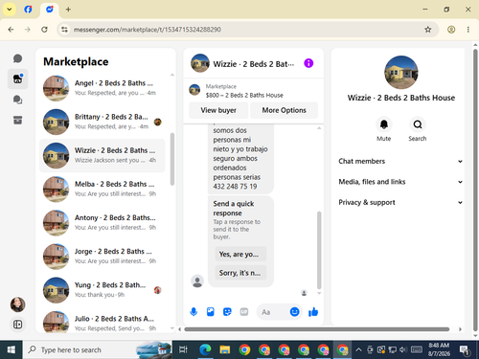Attach a file with photo icon
The width and height of the screenshot is (479, 359).
click(211, 312)
